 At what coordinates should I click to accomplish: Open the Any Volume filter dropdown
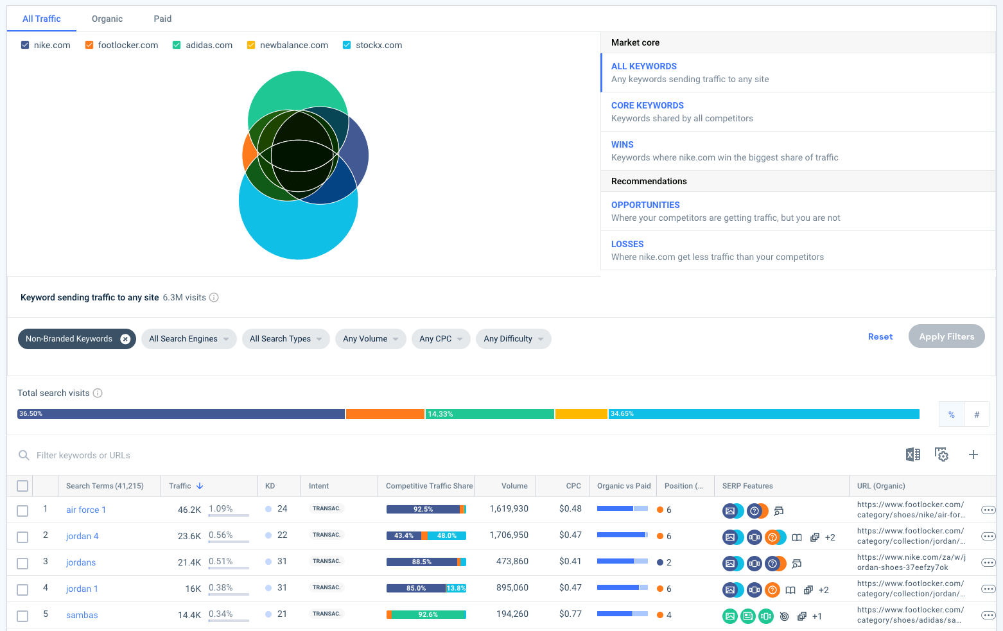point(371,339)
